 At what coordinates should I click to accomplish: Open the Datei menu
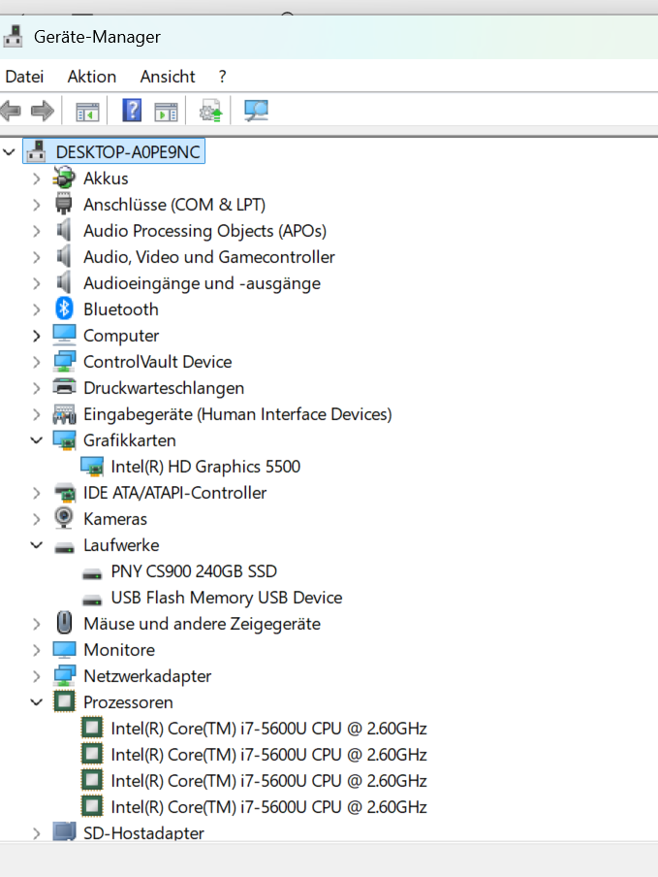[24, 76]
